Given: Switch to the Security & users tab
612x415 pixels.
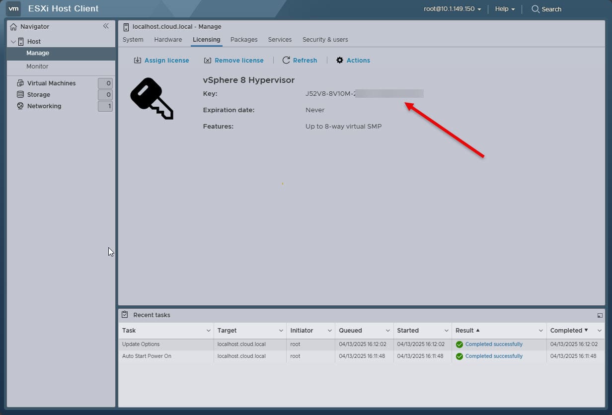Looking at the screenshot, I should click(x=325, y=40).
